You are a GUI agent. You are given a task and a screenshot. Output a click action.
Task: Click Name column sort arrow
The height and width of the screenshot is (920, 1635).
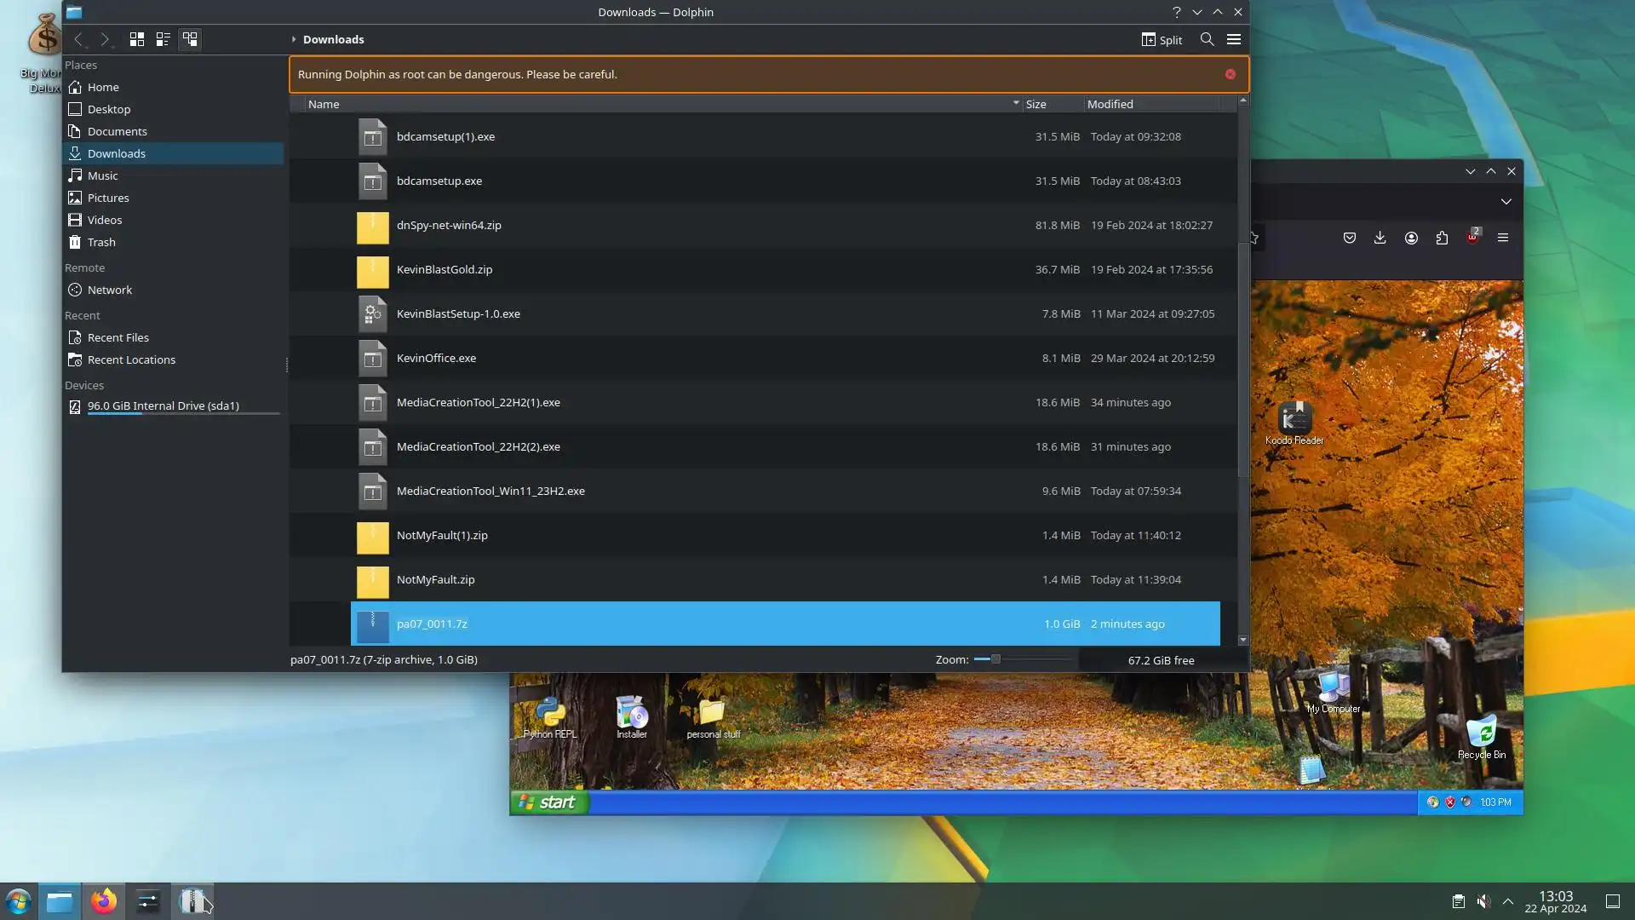[1016, 103]
